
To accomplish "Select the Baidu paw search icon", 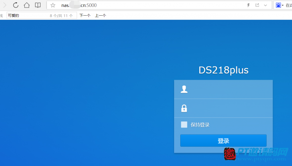I will coord(279,5).
